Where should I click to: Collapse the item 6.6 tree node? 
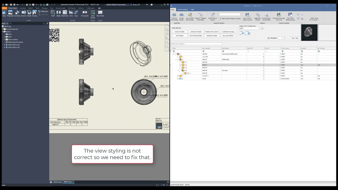tap(178, 70)
